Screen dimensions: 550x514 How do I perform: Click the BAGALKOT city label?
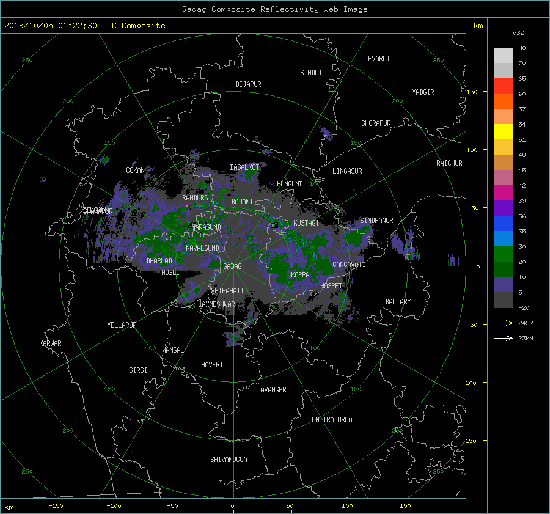click(x=244, y=167)
